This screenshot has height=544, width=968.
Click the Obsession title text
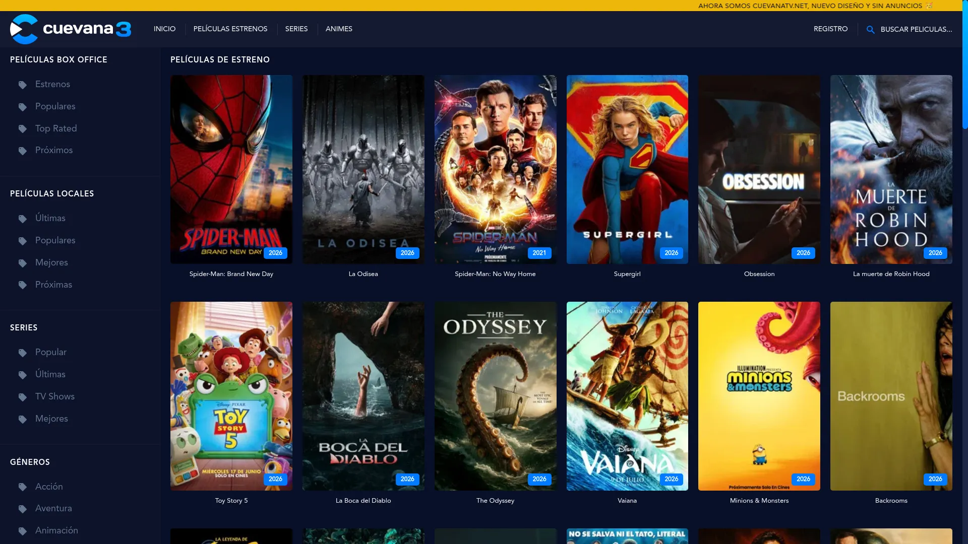pos(759,274)
